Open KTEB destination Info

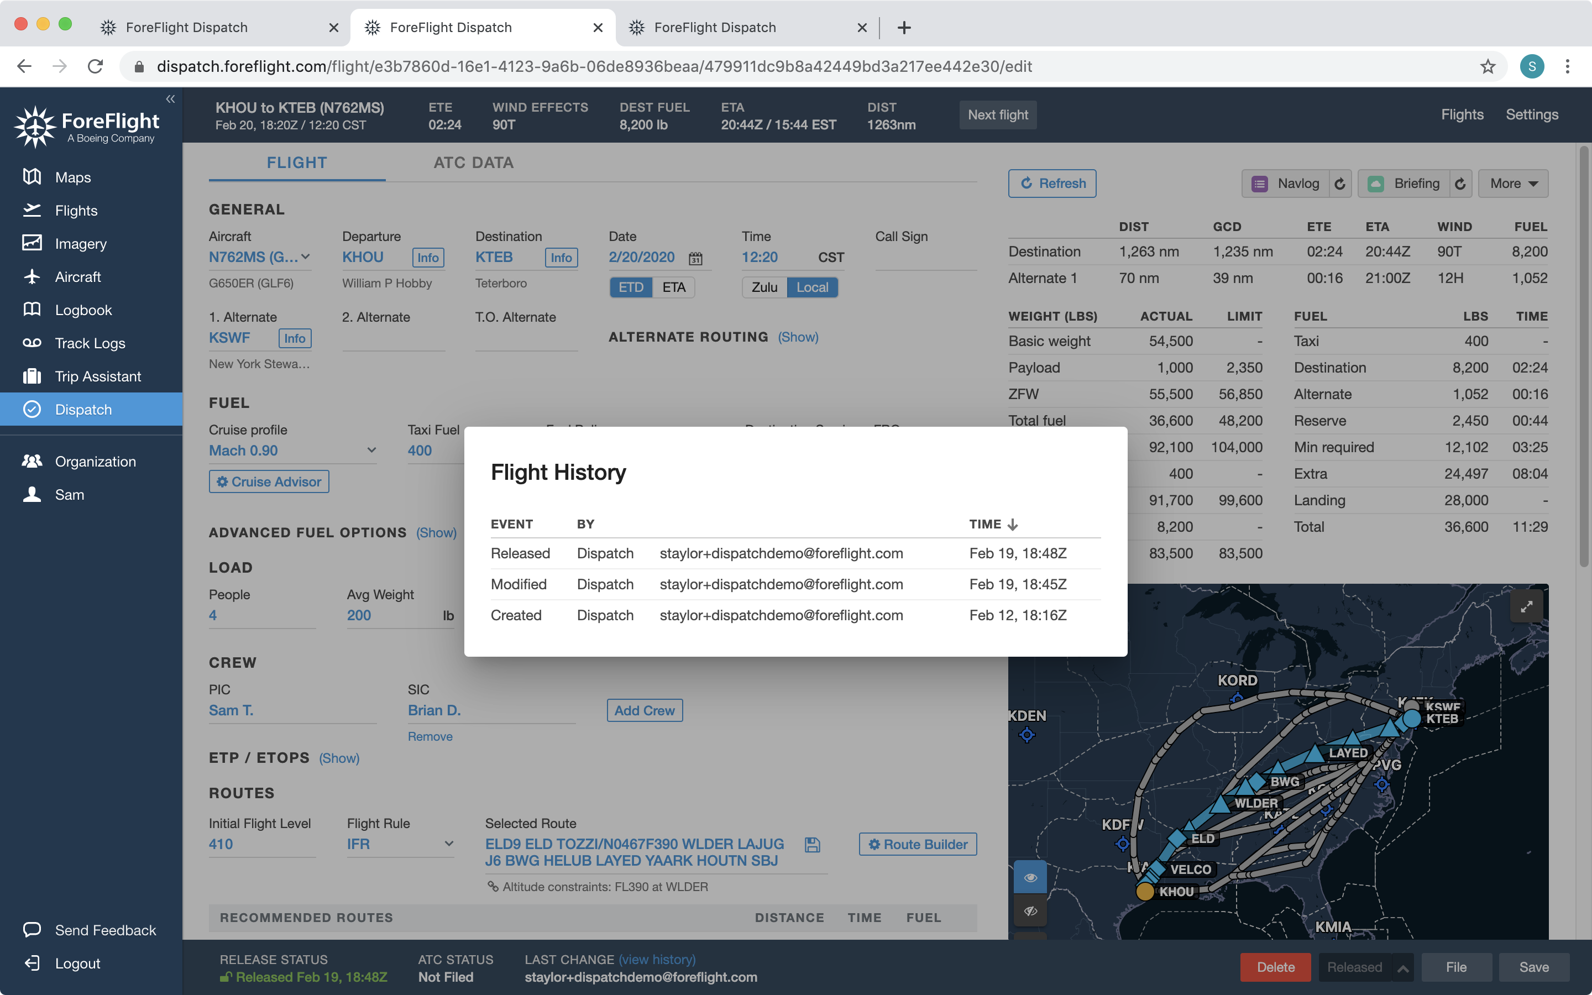tap(561, 257)
